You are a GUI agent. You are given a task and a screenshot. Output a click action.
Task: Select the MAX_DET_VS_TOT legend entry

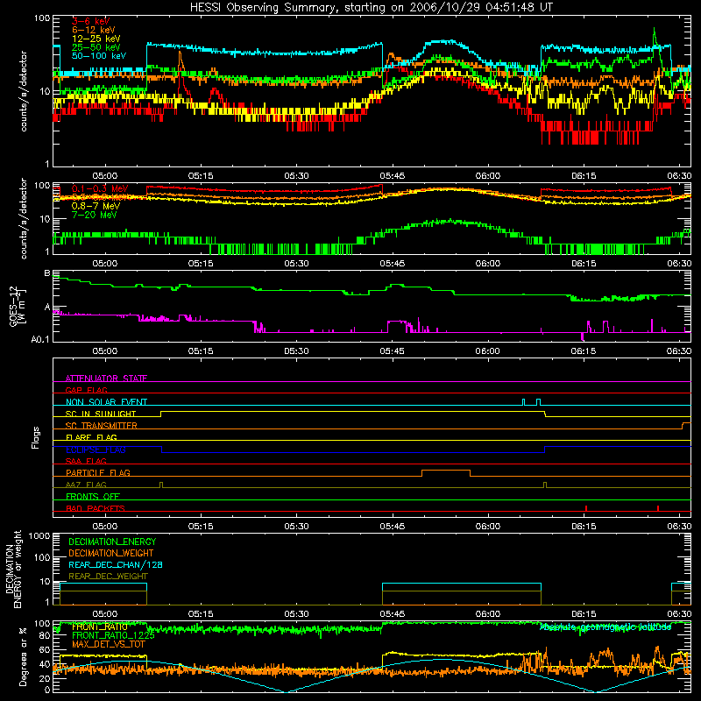(x=108, y=644)
